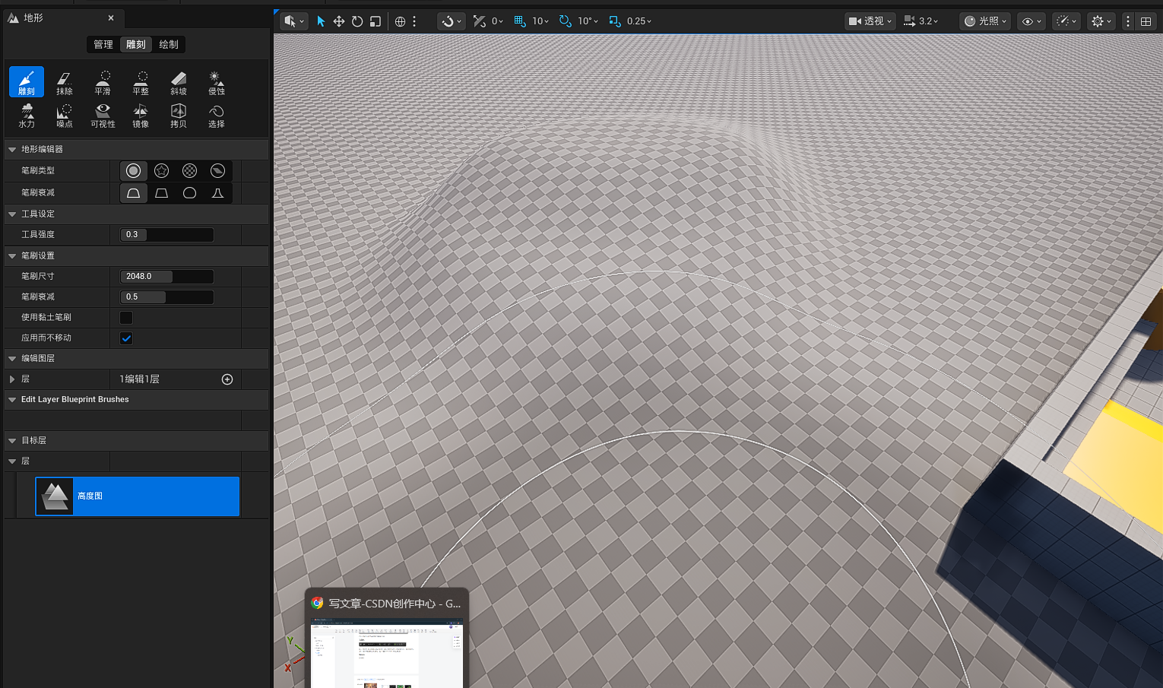Choose the pattern checker brush type
1163x688 pixels.
190,171
